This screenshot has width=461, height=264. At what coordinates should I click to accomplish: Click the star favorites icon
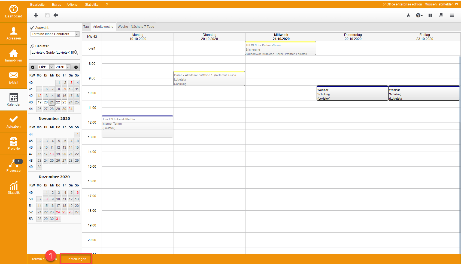click(408, 15)
